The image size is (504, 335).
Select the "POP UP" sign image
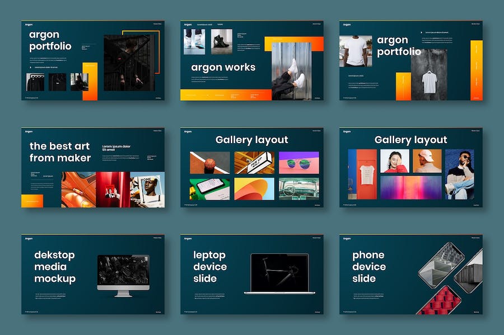pyautogui.click(x=254, y=162)
